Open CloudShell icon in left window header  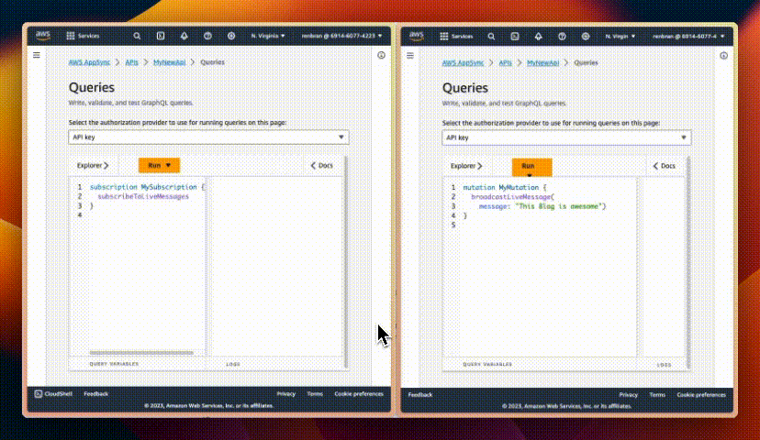click(x=161, y=36)
